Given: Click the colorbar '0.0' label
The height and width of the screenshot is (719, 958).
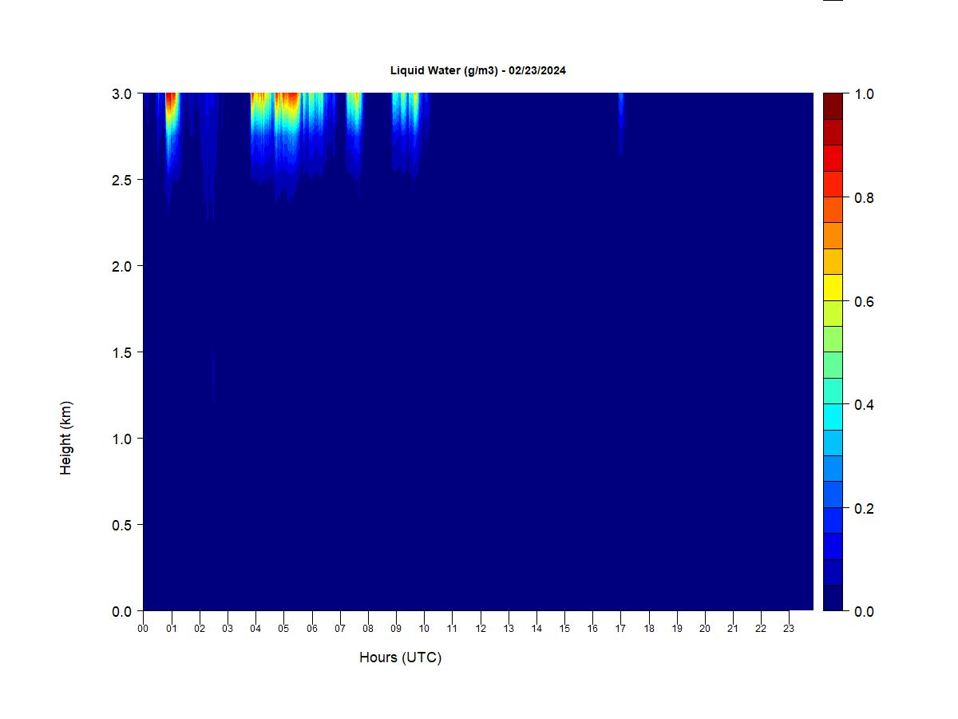Looking at the screenshot, I should coord(864,612).
